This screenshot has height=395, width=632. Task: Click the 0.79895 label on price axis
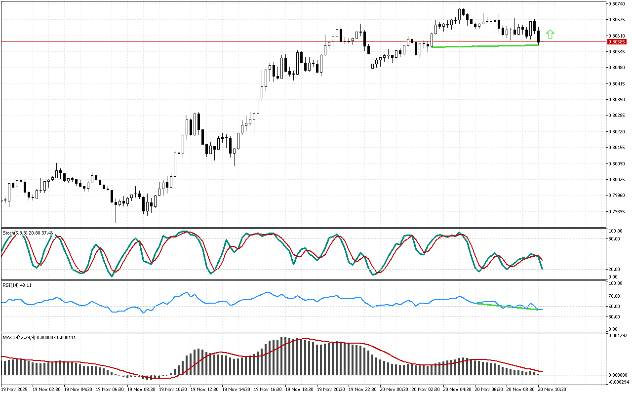(x=618, y=212)
